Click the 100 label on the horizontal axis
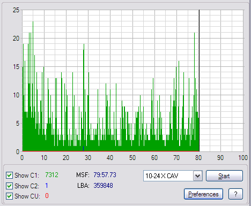 (x=243, y=158)
